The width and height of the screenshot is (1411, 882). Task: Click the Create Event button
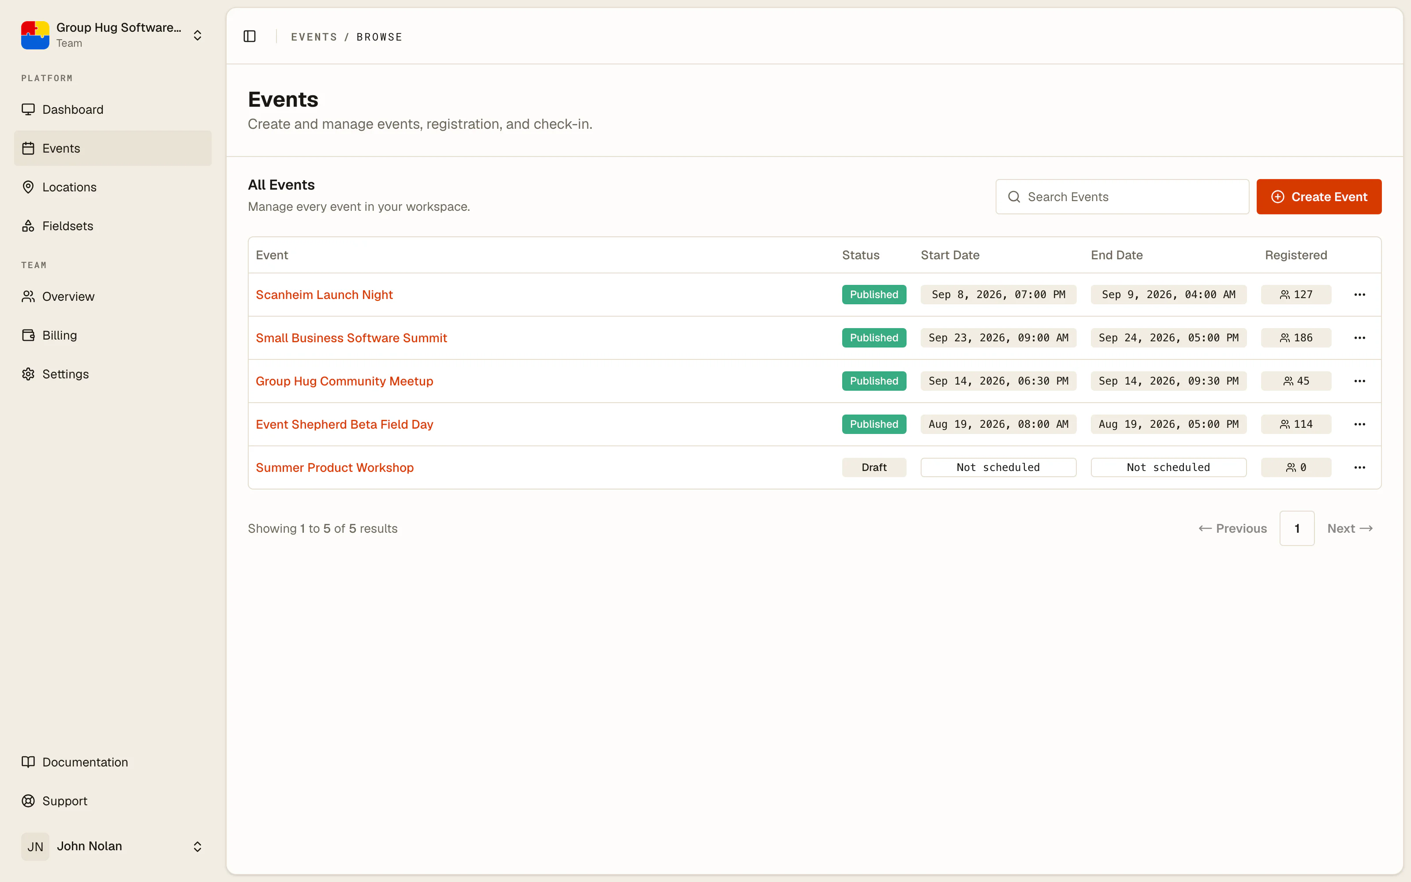pos(1319,197)
